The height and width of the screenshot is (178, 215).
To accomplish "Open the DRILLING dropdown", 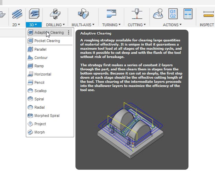I will tap(55, 25).
